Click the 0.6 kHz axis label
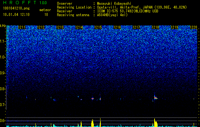Screen dimensions: 200x127 pyautogui.click(x=3, y=121)
